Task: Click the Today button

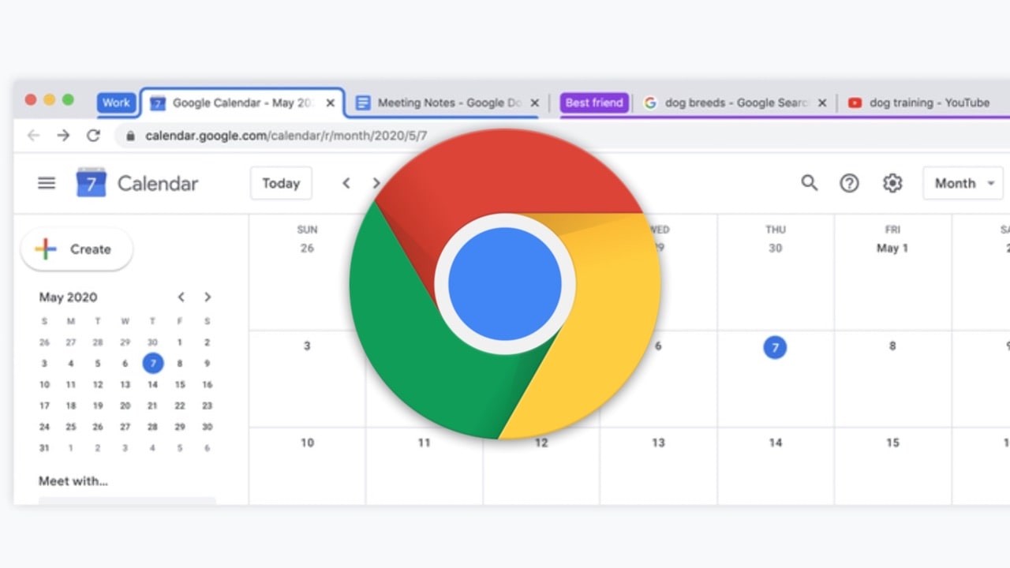Action: [281, 183]
